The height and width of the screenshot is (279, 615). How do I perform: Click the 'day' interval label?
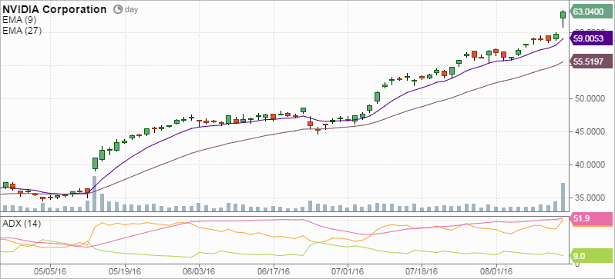131,10
